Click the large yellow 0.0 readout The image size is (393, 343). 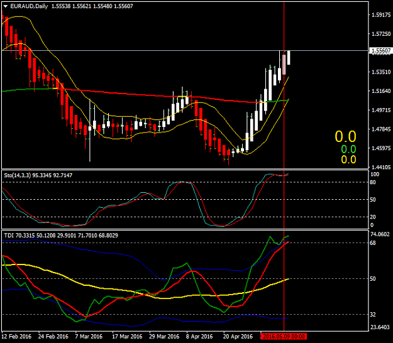345,137
